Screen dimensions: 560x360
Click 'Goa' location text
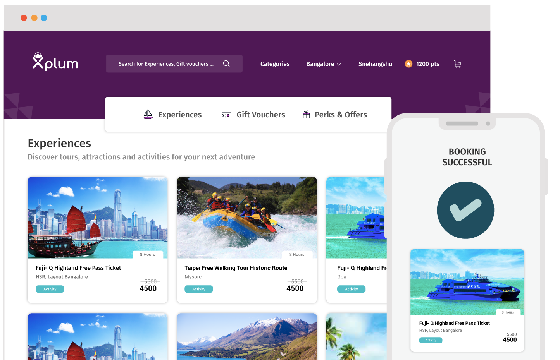[x=342, y=277]
